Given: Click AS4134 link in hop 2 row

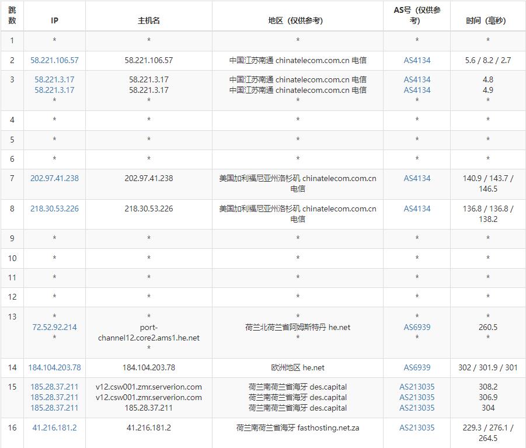Looking at the screenshot, I should (x=417, y=60).
